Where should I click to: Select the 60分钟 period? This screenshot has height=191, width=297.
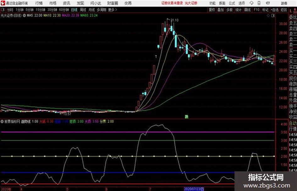64,10
